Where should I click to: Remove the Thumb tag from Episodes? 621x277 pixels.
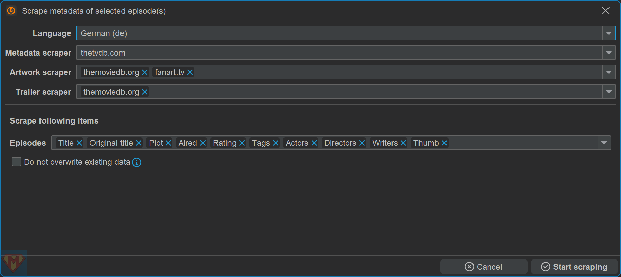444,143
